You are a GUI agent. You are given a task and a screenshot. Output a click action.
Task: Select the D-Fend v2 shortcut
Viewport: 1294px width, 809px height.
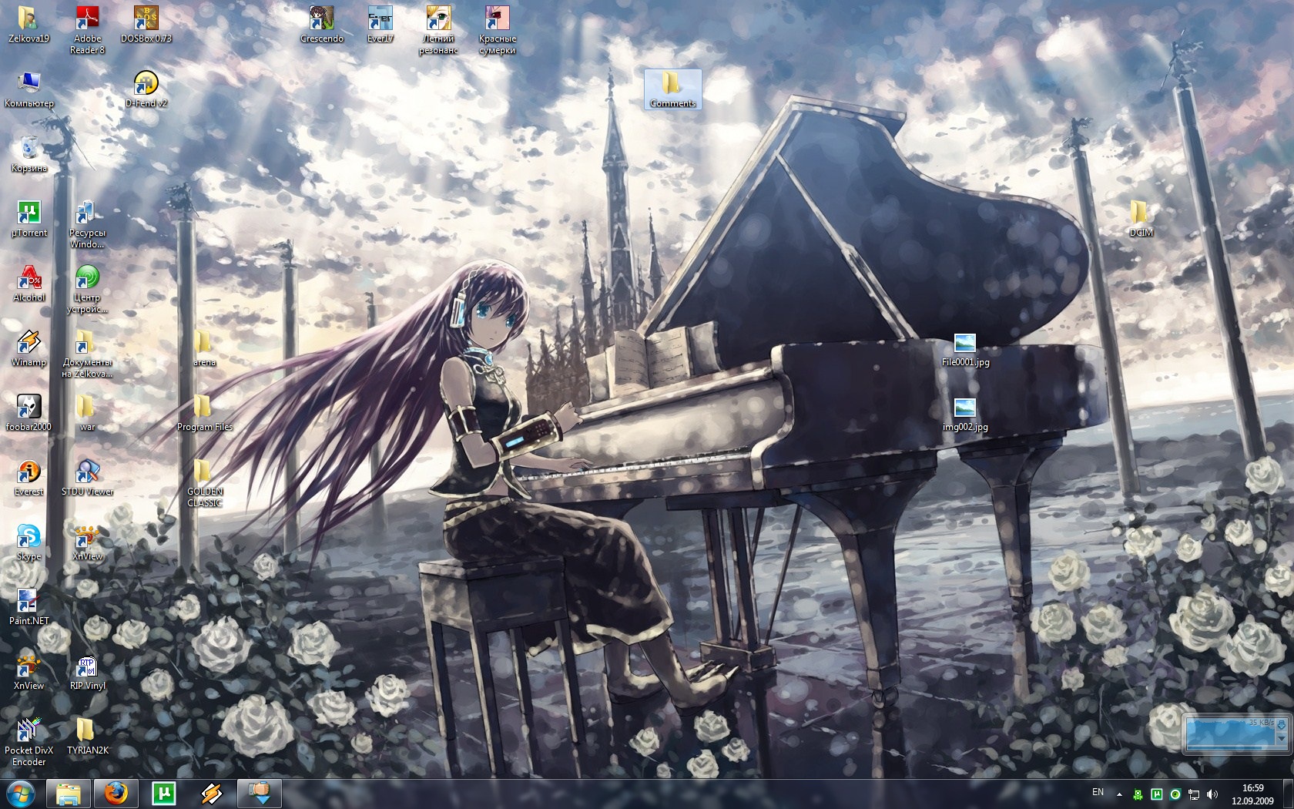146,89
